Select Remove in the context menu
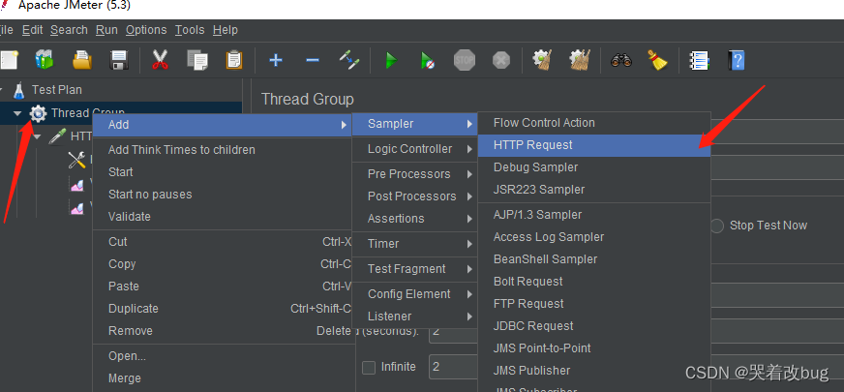 pos(223,331)
